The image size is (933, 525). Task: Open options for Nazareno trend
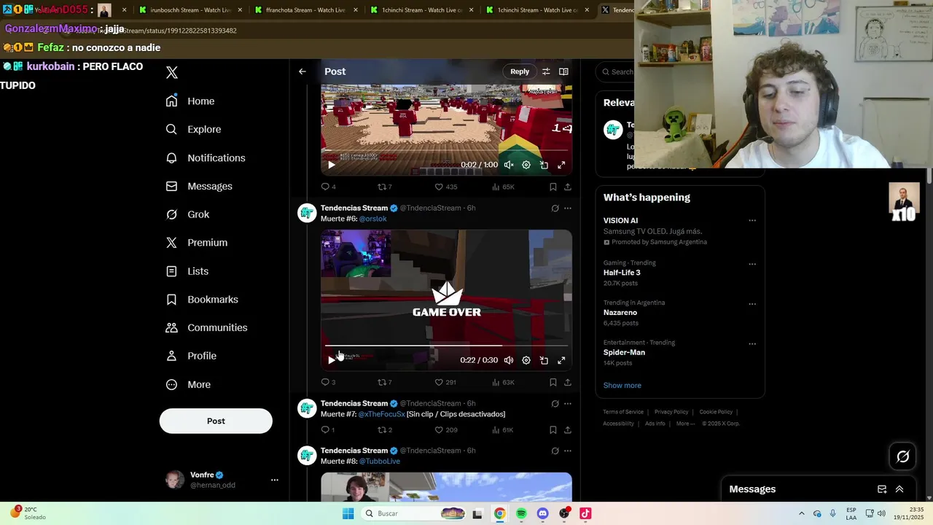click(x=752, y=304)
